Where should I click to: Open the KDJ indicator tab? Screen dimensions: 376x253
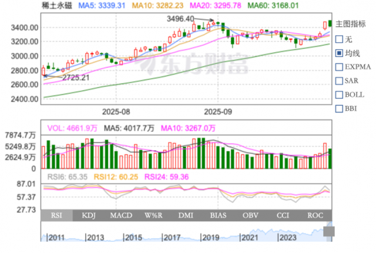point(89,215)
